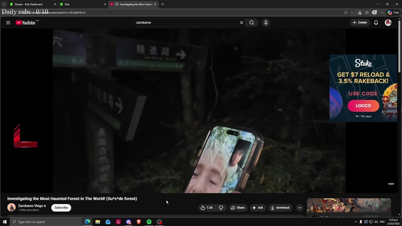Open network icon in system tray
Viewport: 402px width, 226px height.
371,222
